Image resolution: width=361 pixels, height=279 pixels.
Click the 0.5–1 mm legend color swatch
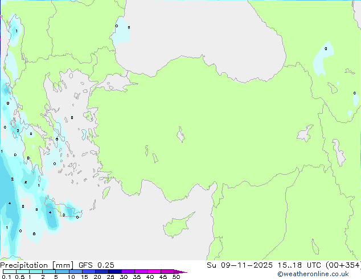pos(23,272)
